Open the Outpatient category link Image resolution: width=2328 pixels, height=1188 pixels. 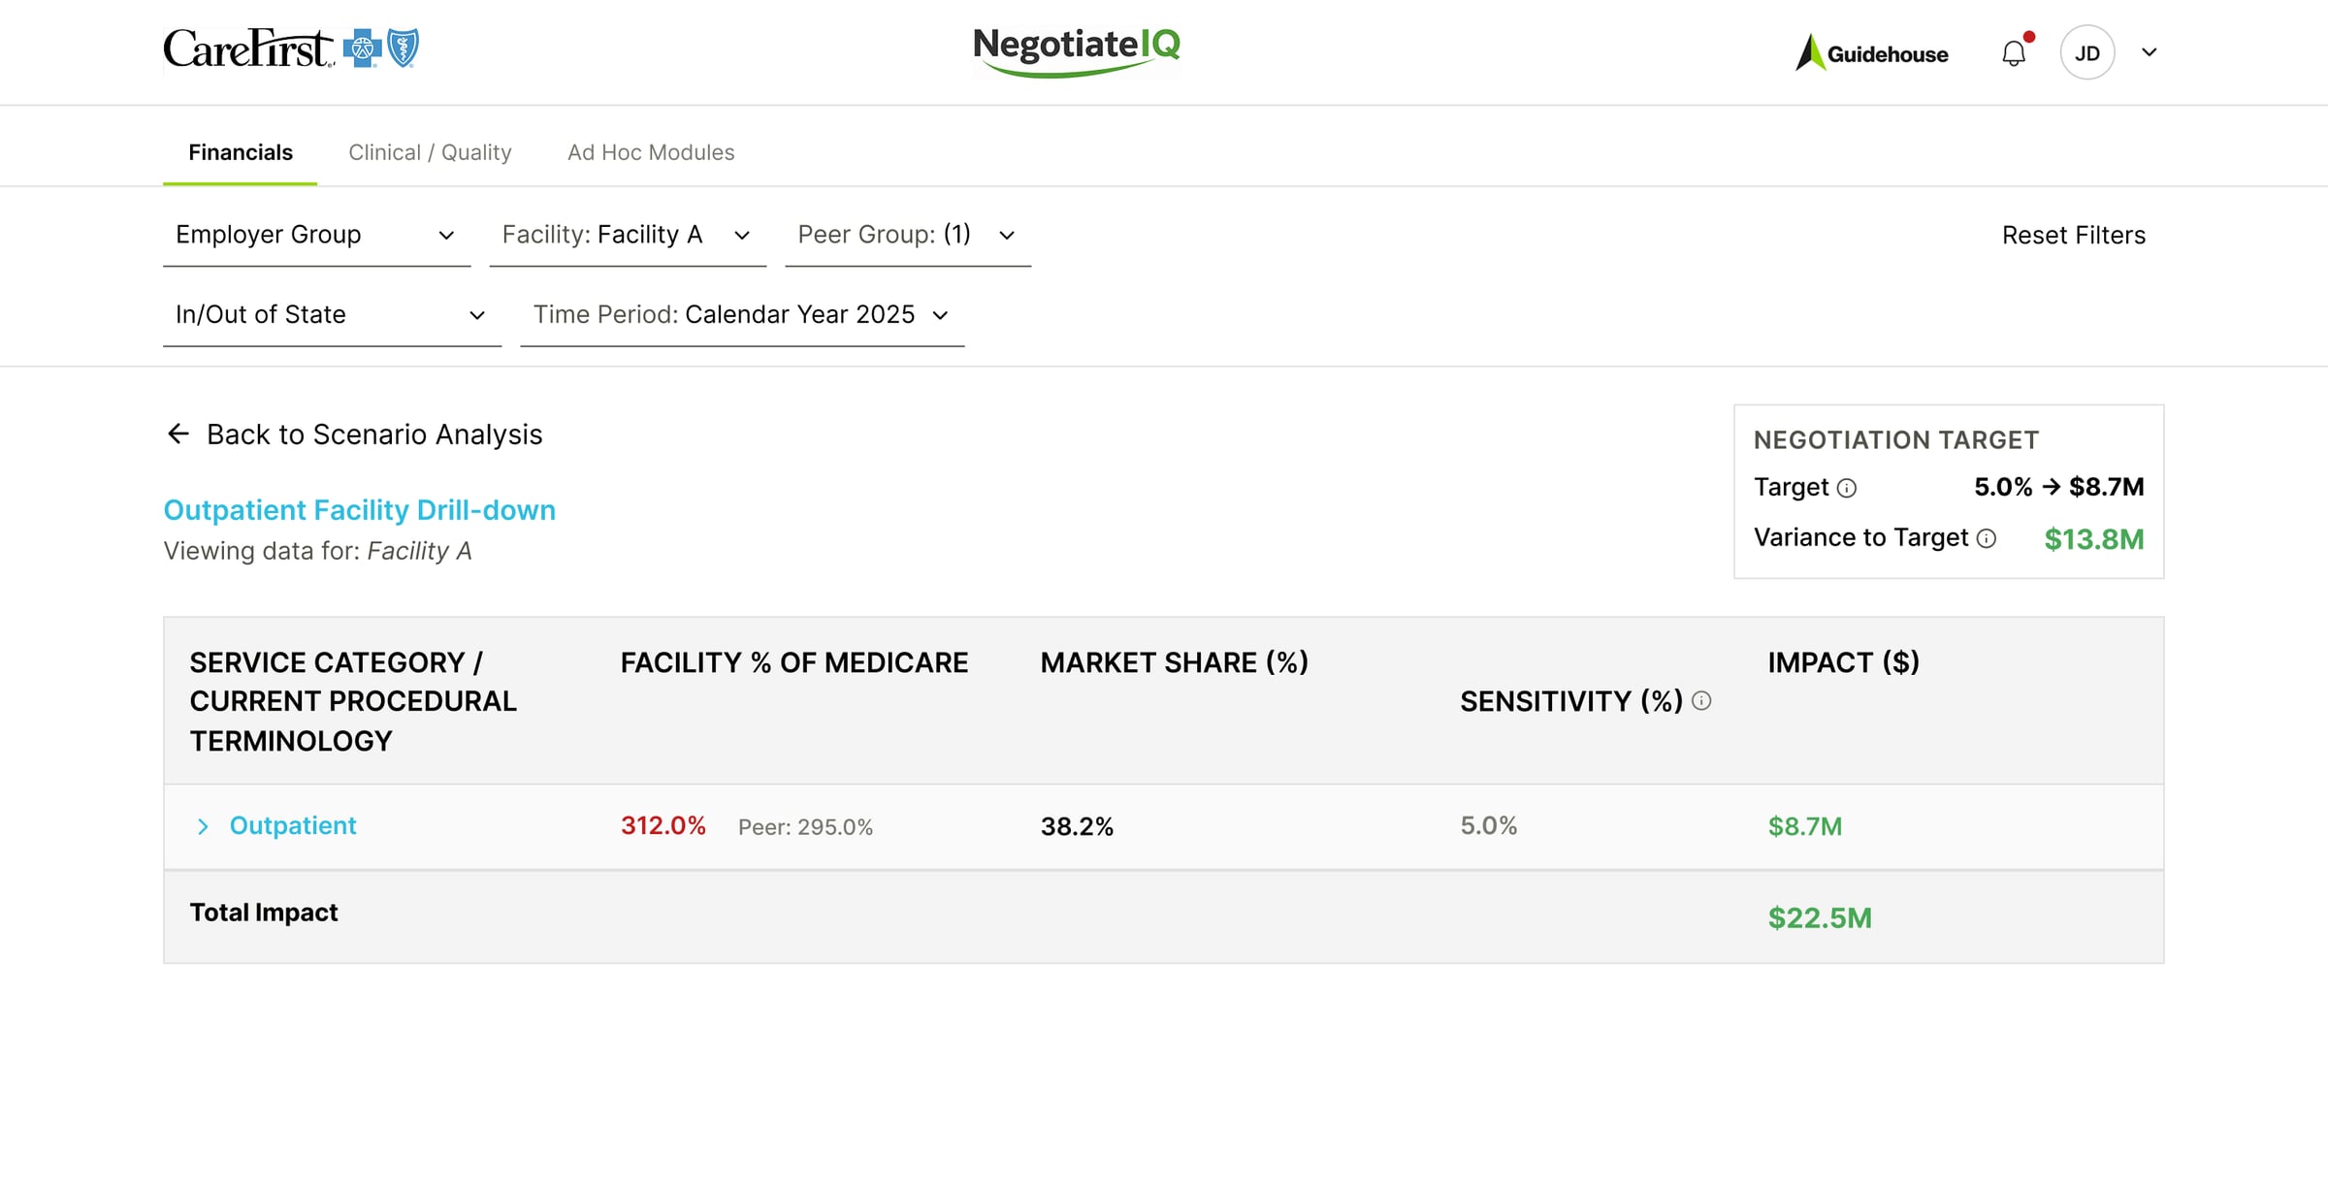click(x=293, y=825)
